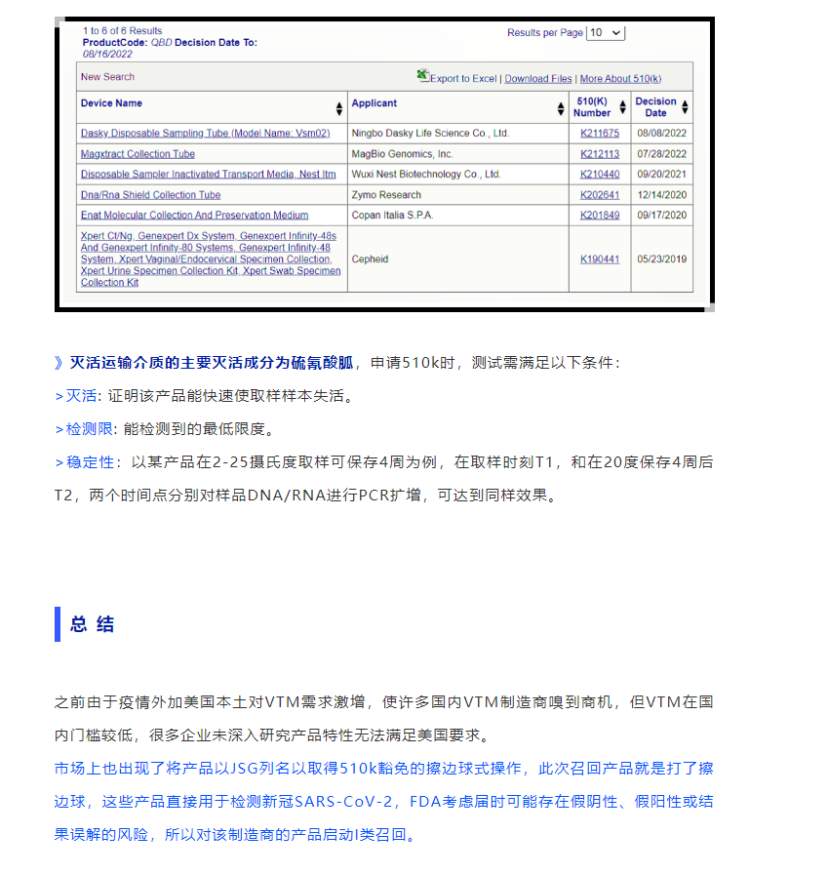This screenshot has width=828, height=874.
Task: Click decision date 08/08/2022
Action: click(662, 134)
